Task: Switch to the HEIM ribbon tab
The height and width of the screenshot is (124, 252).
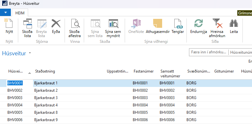Action: pos(20,13)
